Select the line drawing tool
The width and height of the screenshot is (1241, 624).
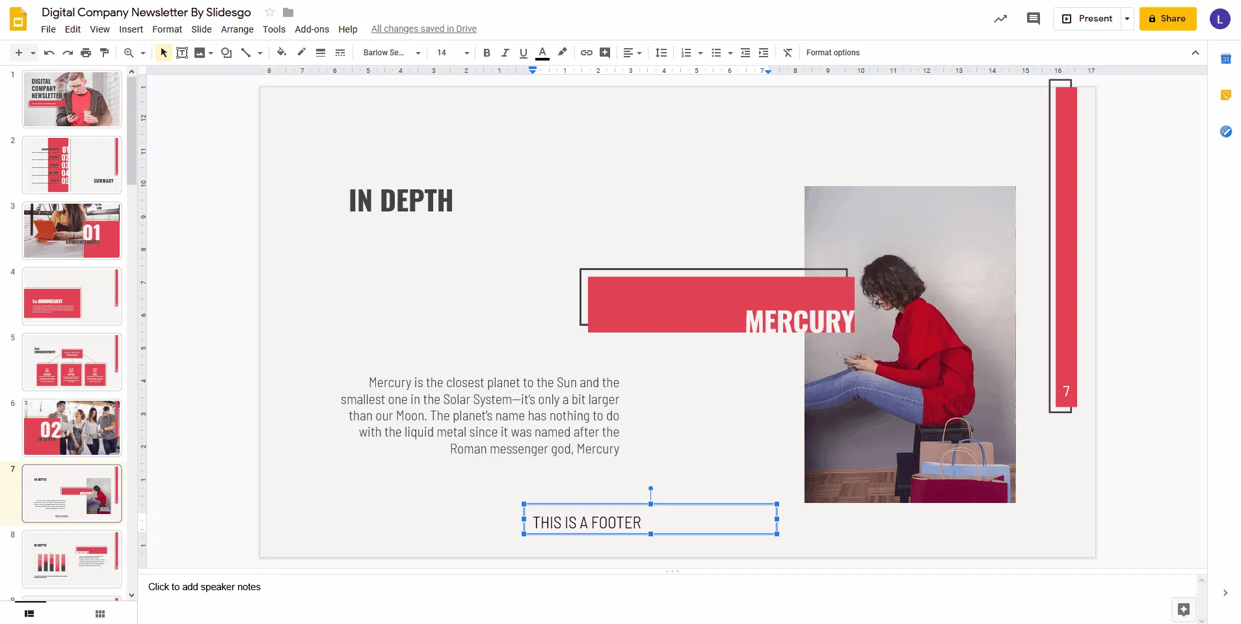coord(246,53)
